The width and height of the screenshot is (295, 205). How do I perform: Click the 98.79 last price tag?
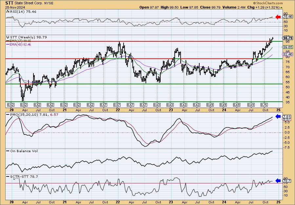[x=288, y=38]
